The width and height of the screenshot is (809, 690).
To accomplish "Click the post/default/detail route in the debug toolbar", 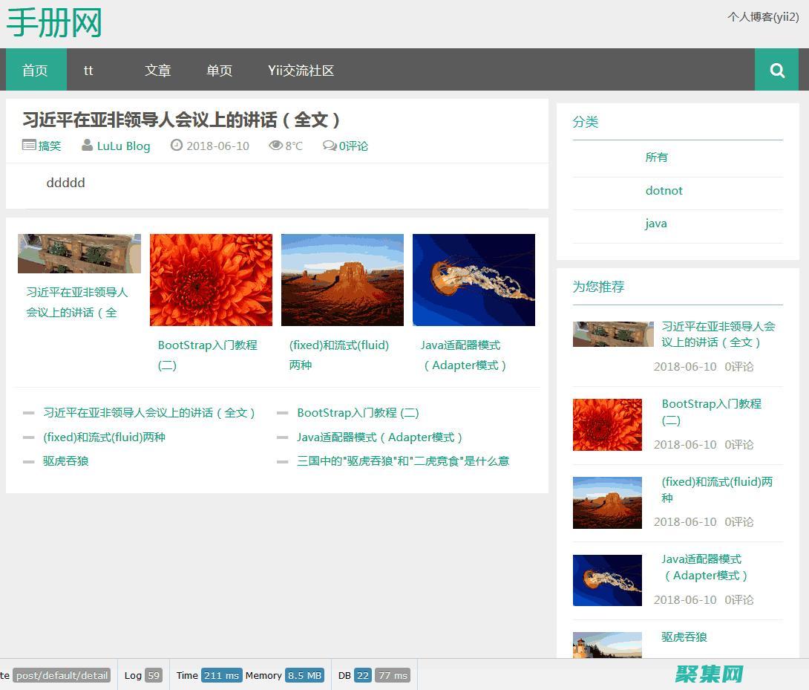I will 62,675.
